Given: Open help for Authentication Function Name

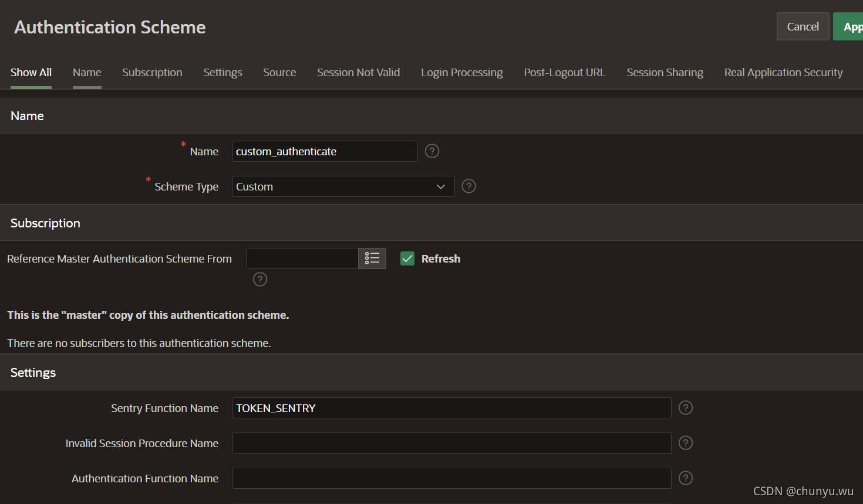Looking at the screenshot, I should (x=685, y=478).
